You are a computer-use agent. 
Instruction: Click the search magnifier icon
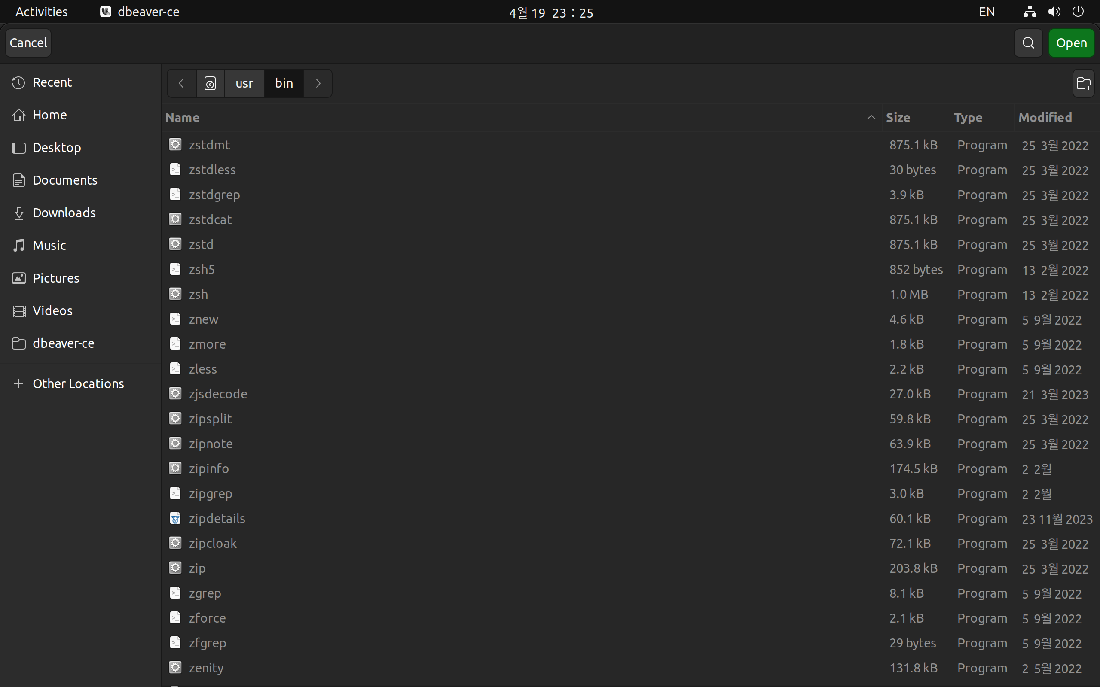pos(1028,43)
